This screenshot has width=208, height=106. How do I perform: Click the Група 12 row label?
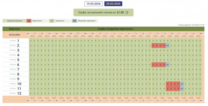[x=15, y=93]
